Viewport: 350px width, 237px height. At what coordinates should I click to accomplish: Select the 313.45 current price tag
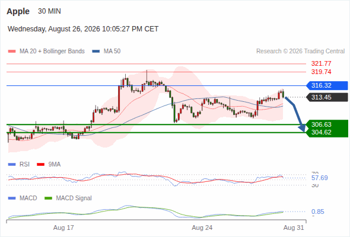(x=327, y=97)
